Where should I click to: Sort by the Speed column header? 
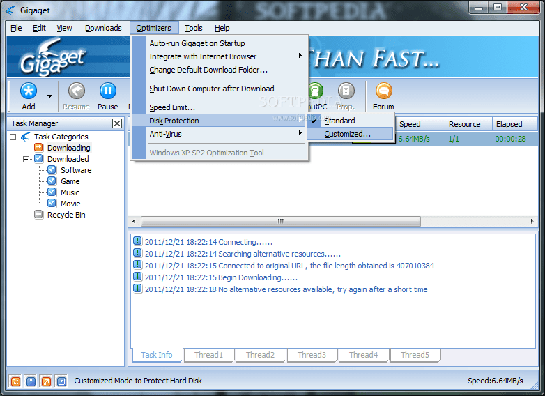coord(420,124)
